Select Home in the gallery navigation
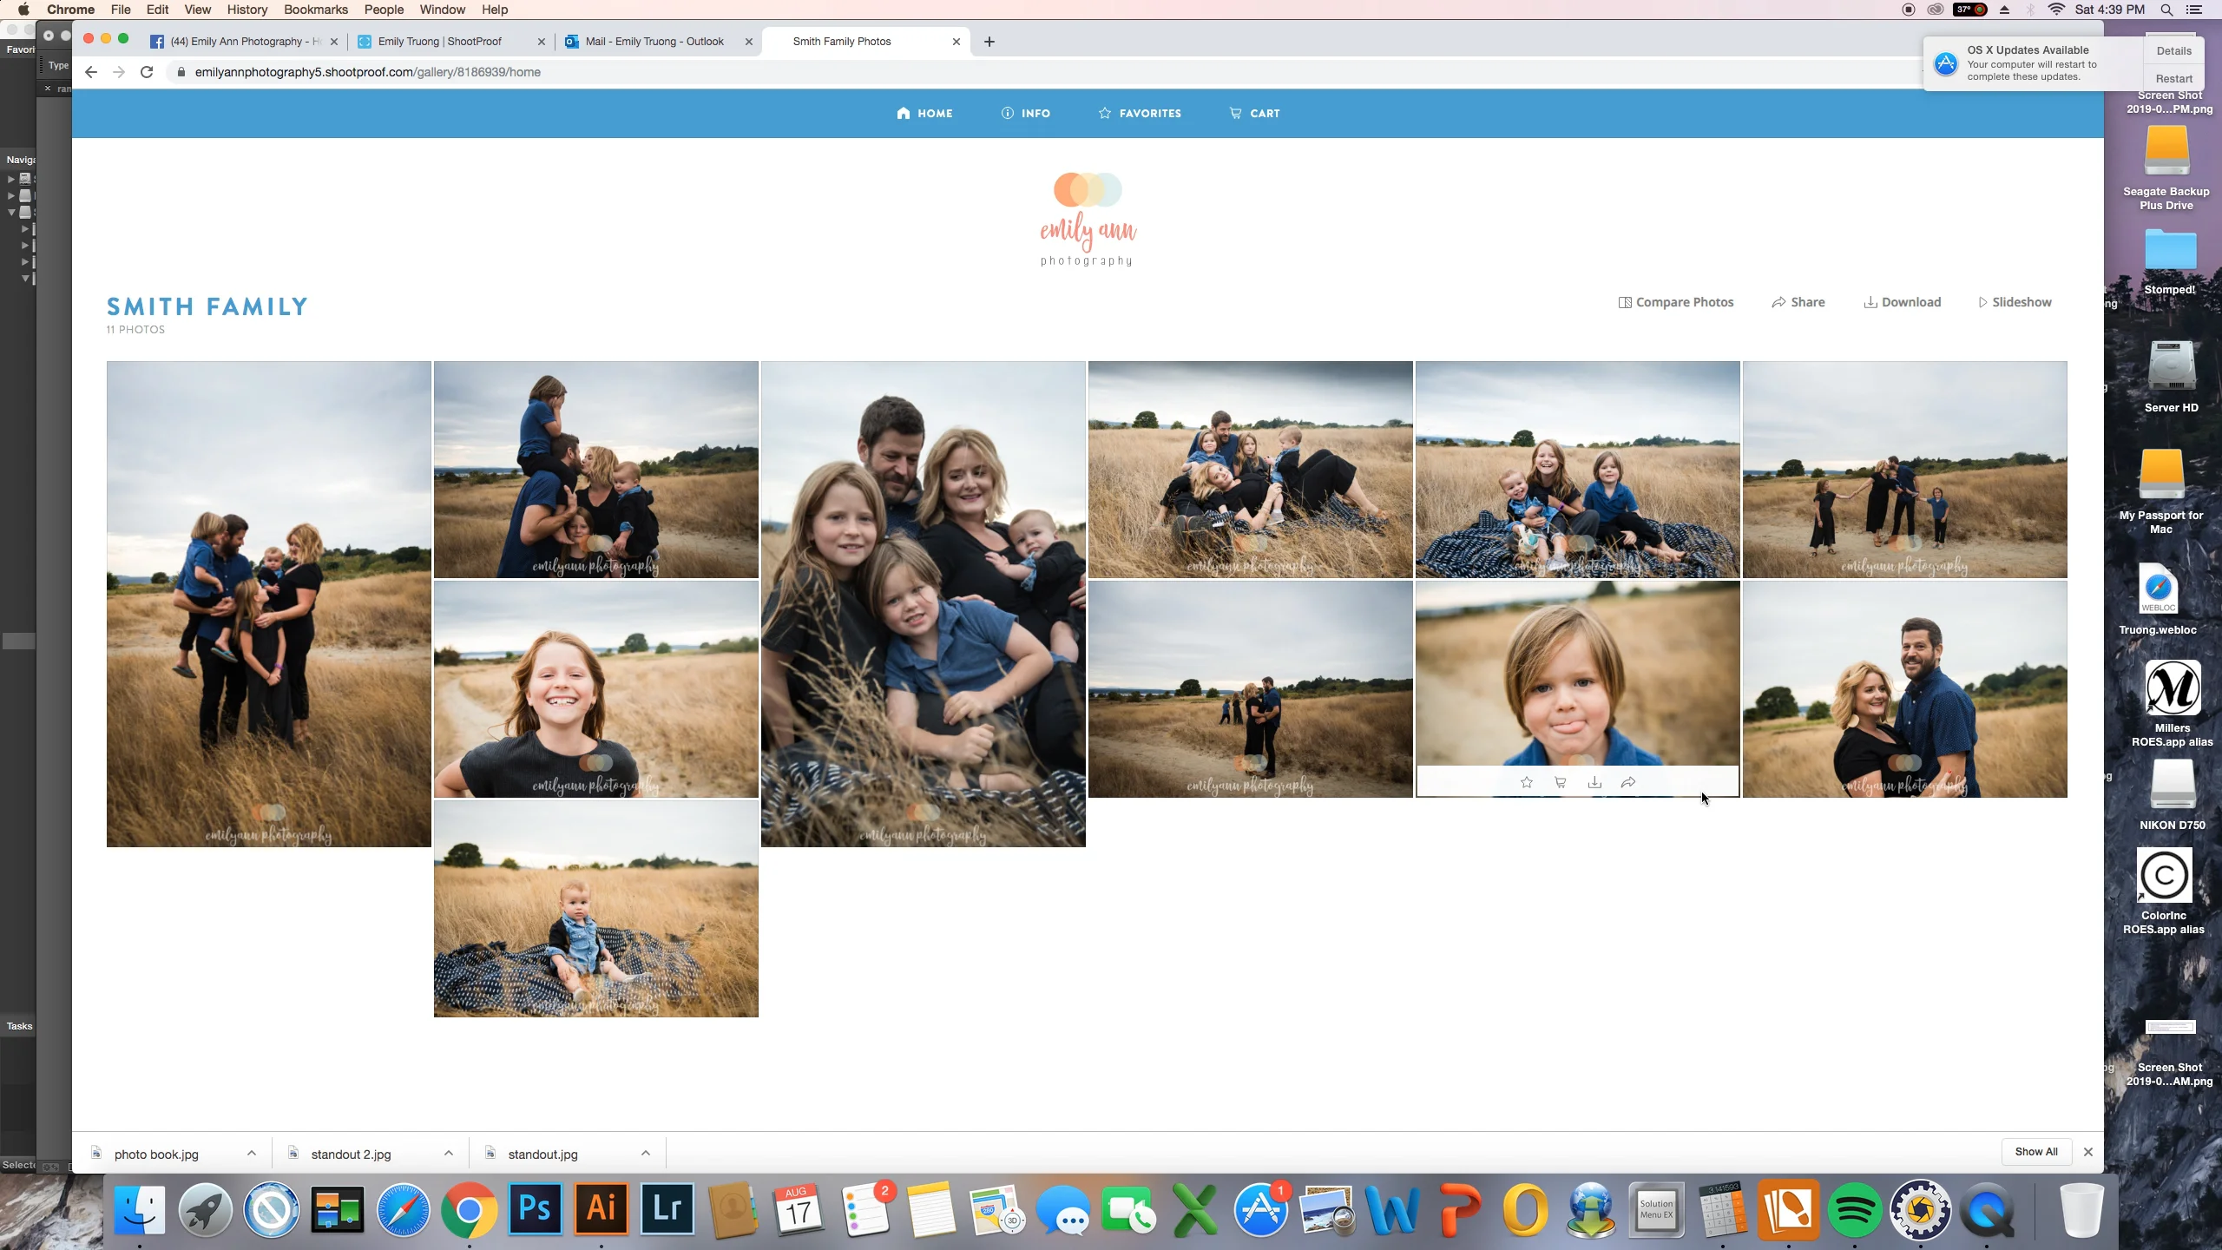Screen dimensions: 2222x1250 pos(924,114)
